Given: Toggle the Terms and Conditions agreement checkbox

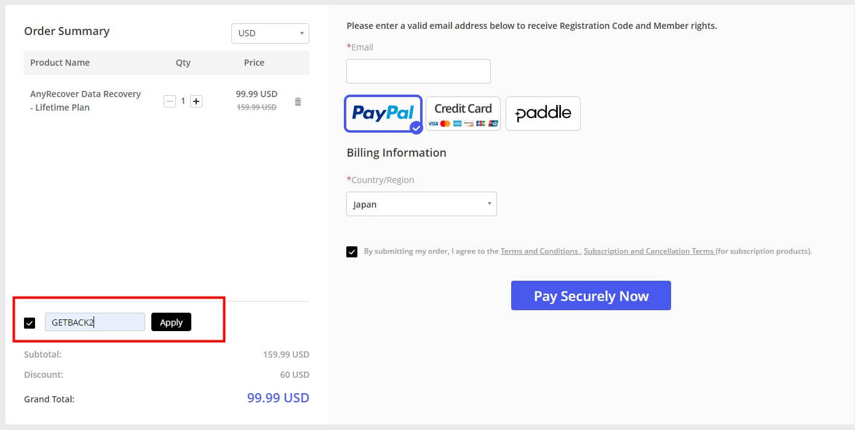Looking at the screenshot, I should pos(351,251).
